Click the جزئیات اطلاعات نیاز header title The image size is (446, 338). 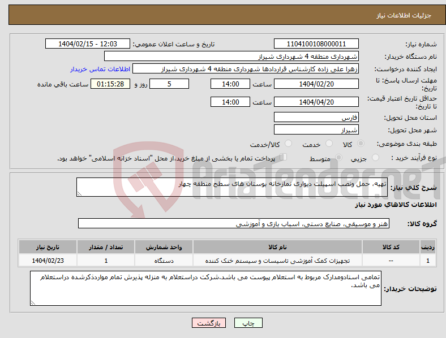(x=404, y=15)
